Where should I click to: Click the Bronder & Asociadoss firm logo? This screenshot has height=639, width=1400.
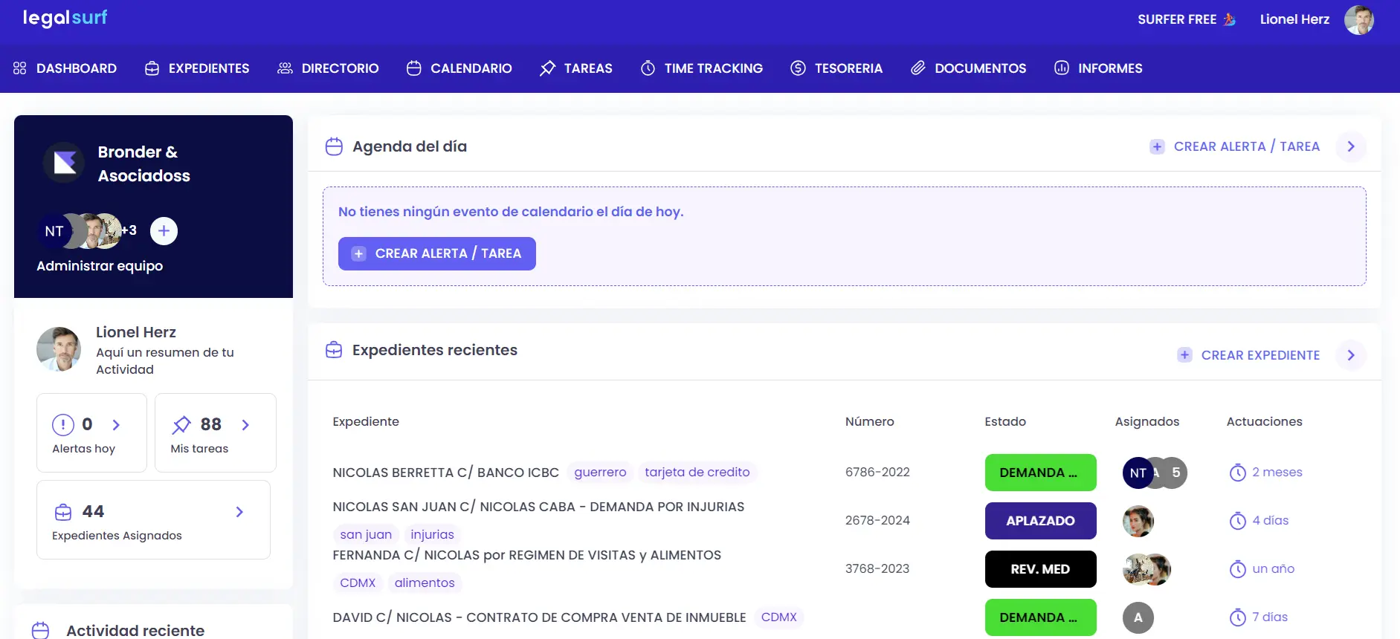coord(64,163)
